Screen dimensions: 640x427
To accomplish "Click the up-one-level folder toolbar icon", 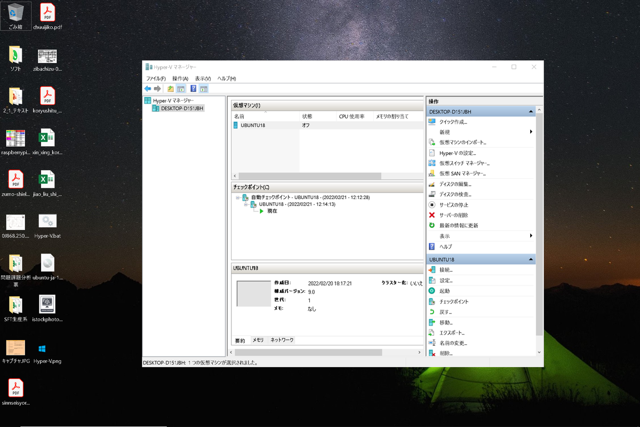I will (171, 89).
